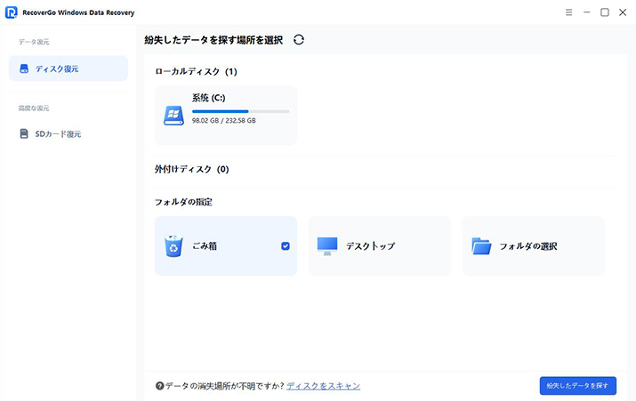The image size is (636, 401).
Task: Select the デスクトップ folder card
Action: pos(380,246)
